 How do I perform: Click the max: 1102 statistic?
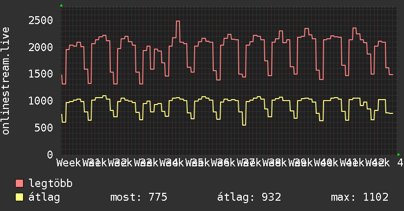click(359, 197)
